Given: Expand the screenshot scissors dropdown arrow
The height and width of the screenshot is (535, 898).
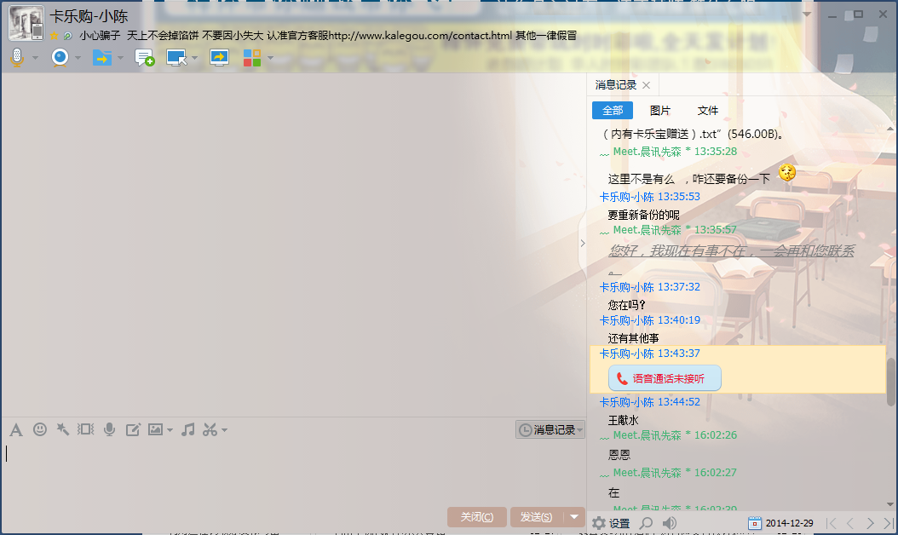Looking at the screenshot, I should [225, 430].
